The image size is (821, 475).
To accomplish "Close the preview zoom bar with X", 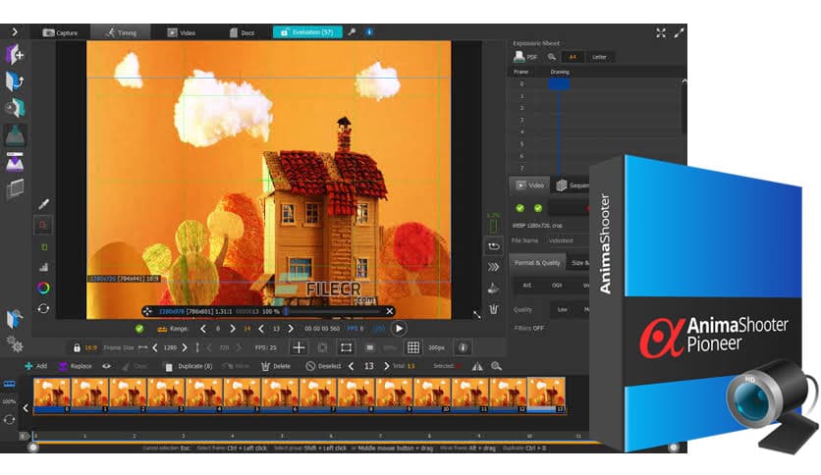I will (390, 311).
